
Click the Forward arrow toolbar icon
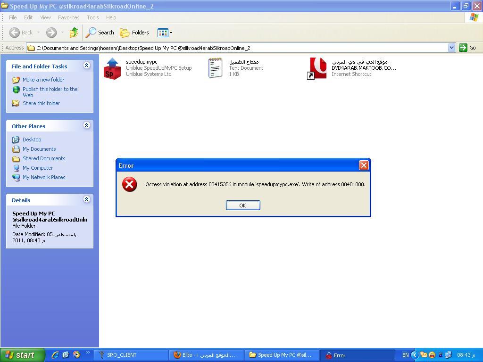51,33
